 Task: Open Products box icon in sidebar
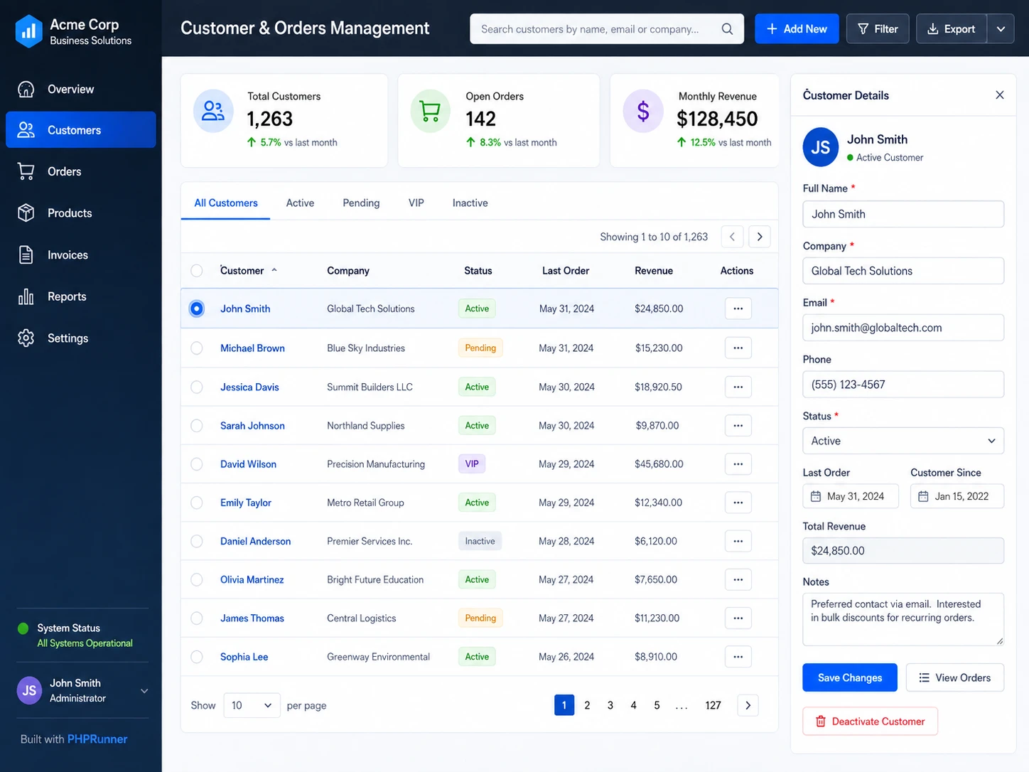[26, 213]
